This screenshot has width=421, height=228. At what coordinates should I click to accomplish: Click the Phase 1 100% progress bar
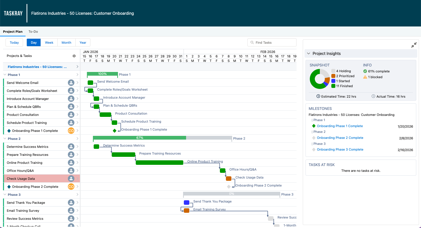[x=102, y=74]
